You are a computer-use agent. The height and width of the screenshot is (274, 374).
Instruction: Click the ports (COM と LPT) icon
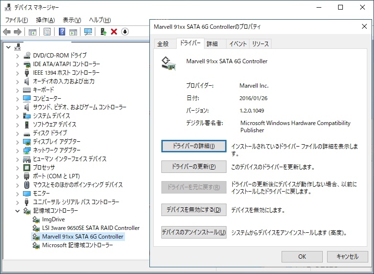[x=27, y=176]
